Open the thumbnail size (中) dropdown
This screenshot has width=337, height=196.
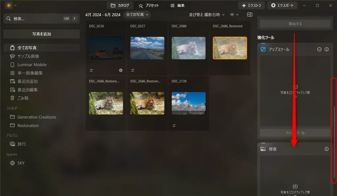click(235, 15)
